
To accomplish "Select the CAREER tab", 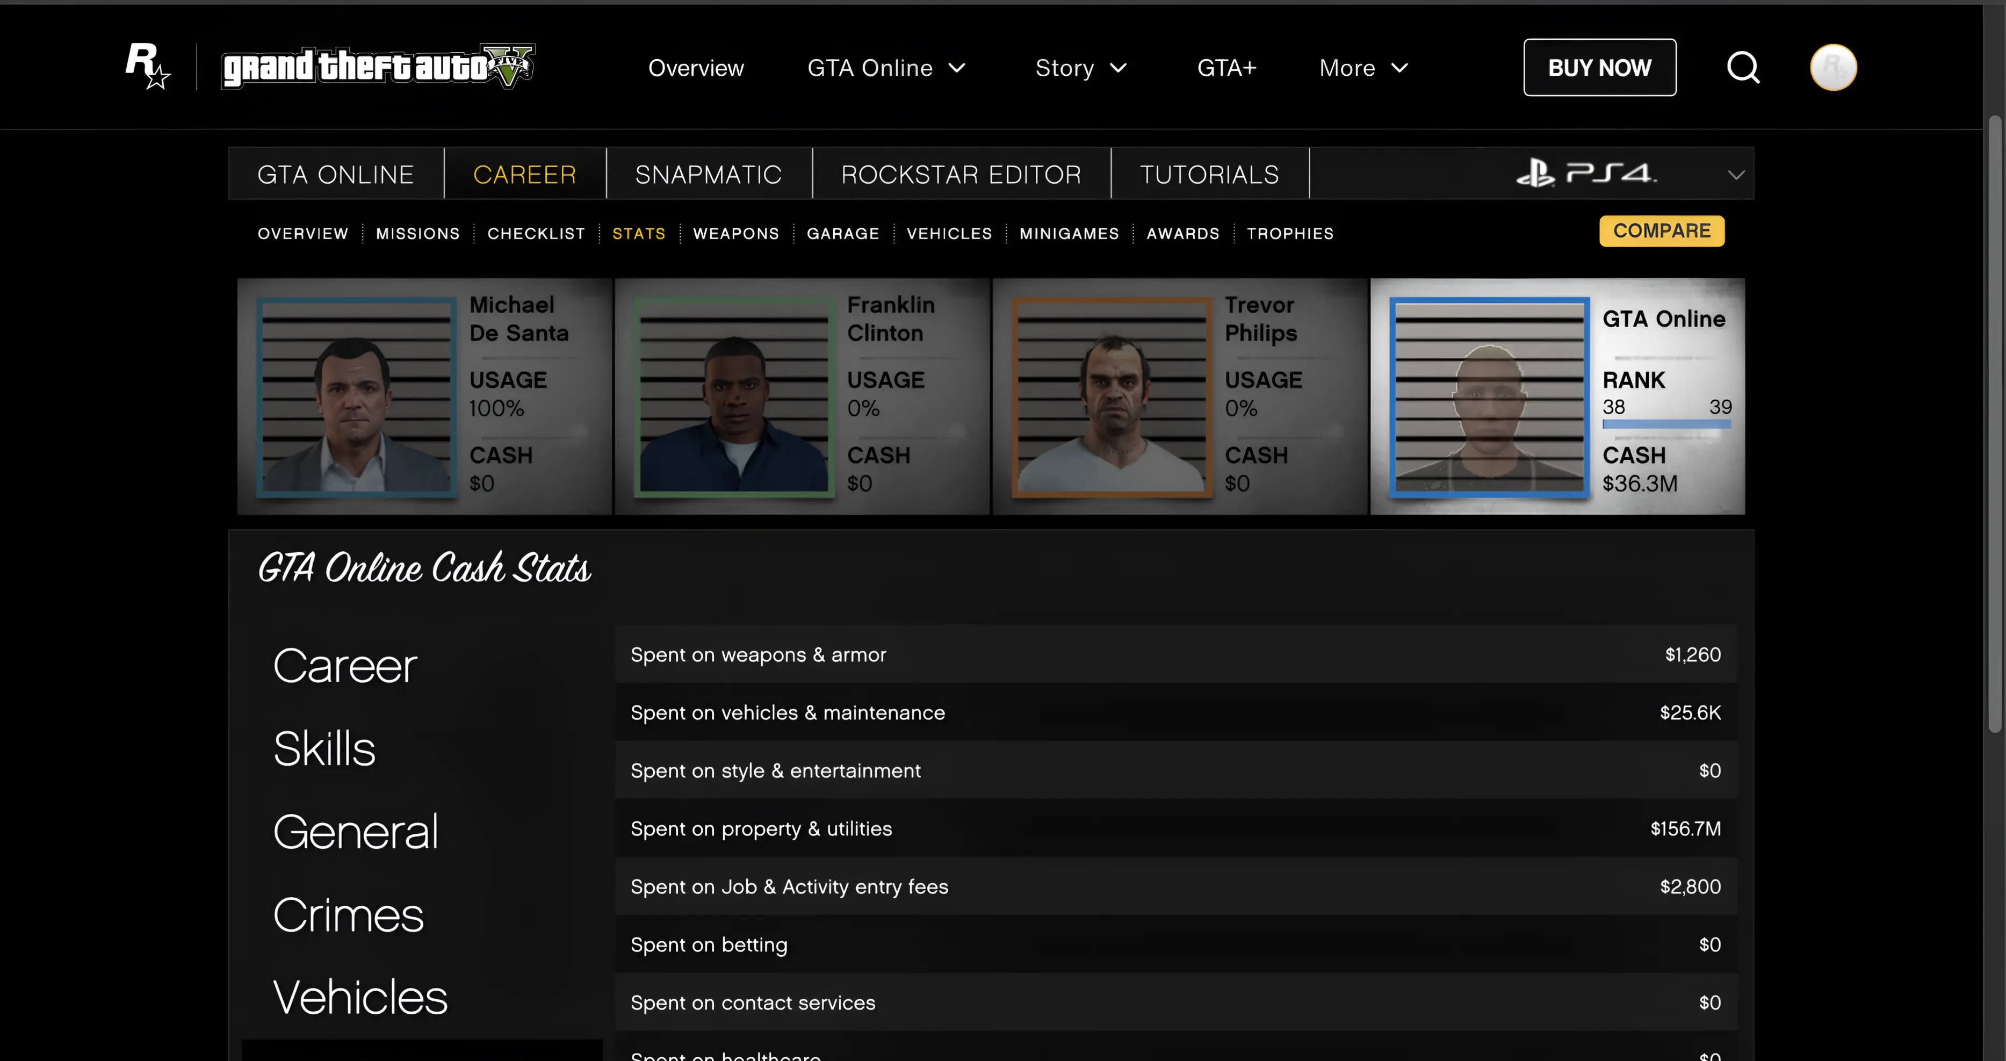I will click(525, 174).
